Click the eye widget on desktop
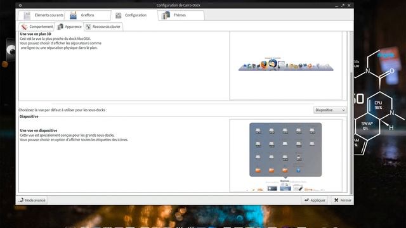 click(x=11, y=50)
